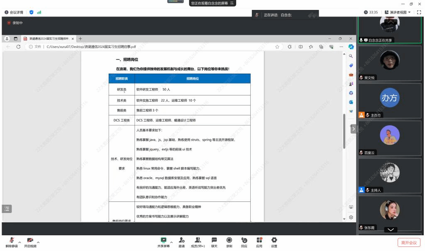Open the browser favorites list icon
The width and height of the screenshot is (425, 251).
[311, 47]
